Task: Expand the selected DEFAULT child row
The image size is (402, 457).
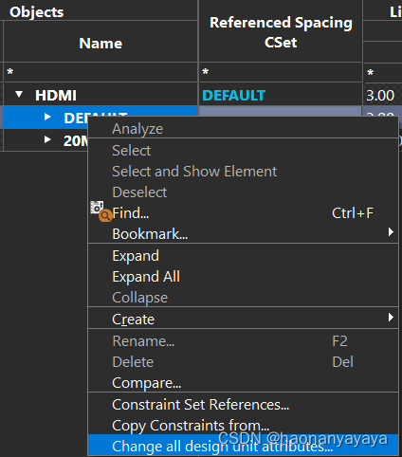Action: coord(47,118)
